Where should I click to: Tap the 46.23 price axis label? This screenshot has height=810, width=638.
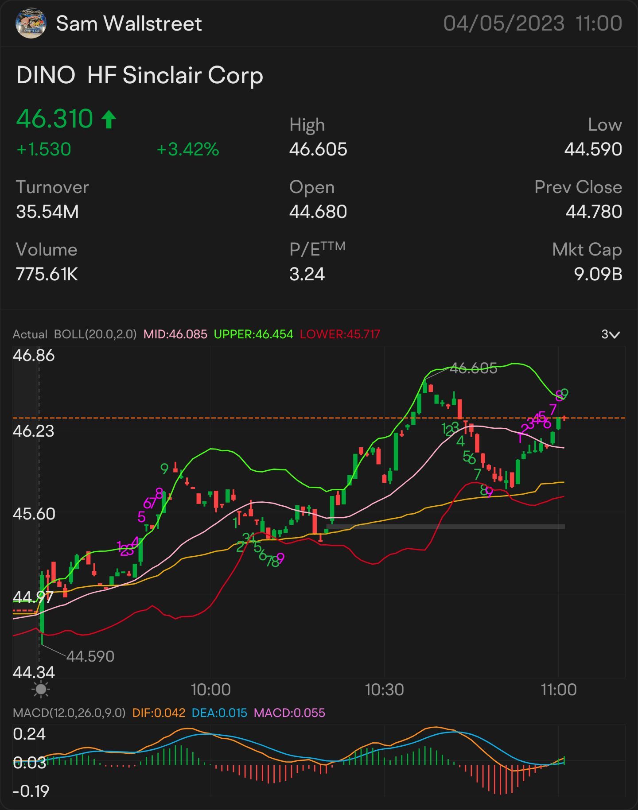coord(34,431)
